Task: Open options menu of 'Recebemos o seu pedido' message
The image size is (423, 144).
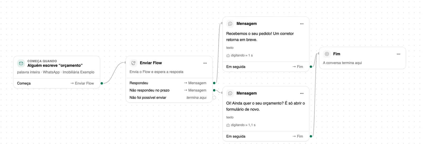Action: tap(302, 24)
